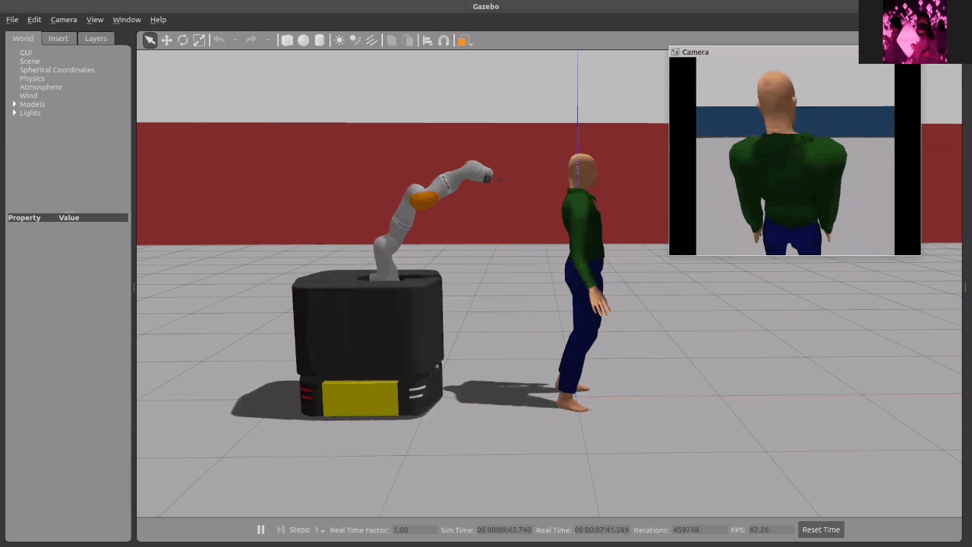Click the align tool icon
Screen dimensions: 972x547
click(428, 40)
